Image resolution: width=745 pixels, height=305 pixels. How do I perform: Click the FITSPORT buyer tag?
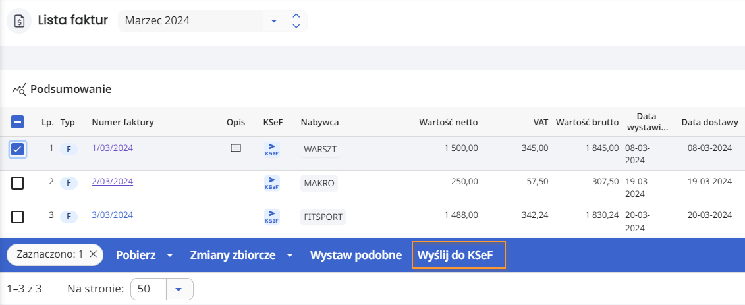(x=323, y=217)
